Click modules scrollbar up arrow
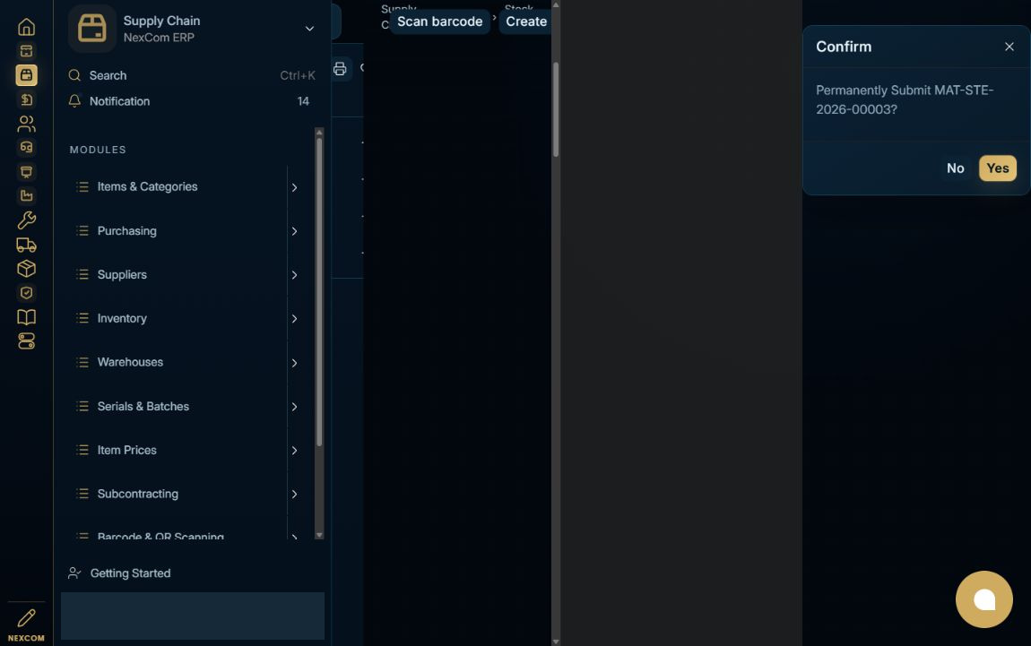Image resolution: width=1031 pixels, height=646 pixels. tap(319, 132)
